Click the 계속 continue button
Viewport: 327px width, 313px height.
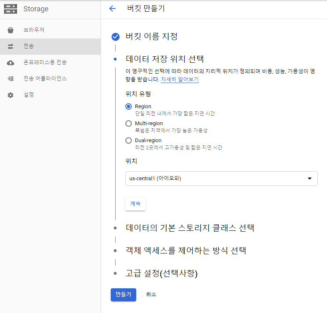point(135,204)
